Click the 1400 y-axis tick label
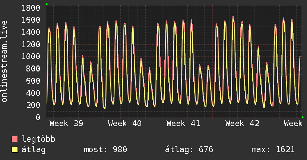Viewport: 307px width, 160px height. (31, 32)
